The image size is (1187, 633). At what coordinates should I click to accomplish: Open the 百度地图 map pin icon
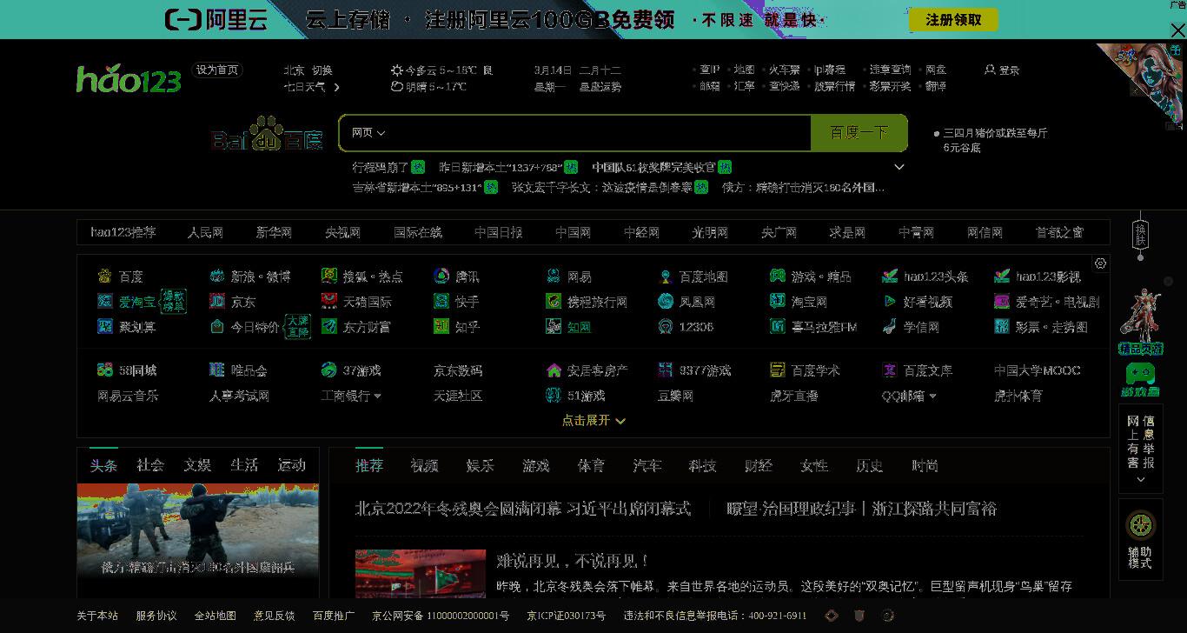tap(666, 277)
